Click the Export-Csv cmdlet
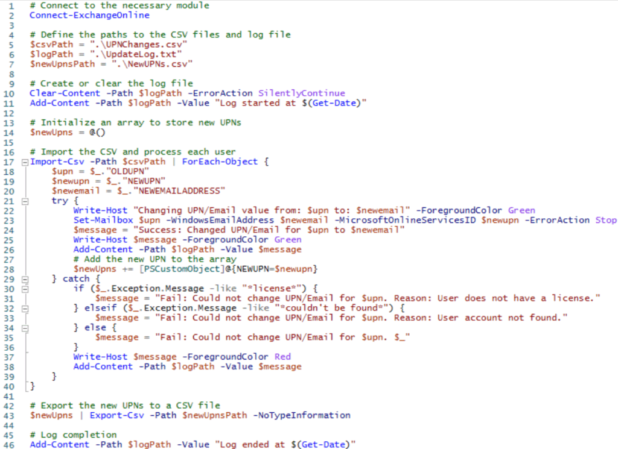The width and height of the screenshot is (618, 449). [116, 416]
